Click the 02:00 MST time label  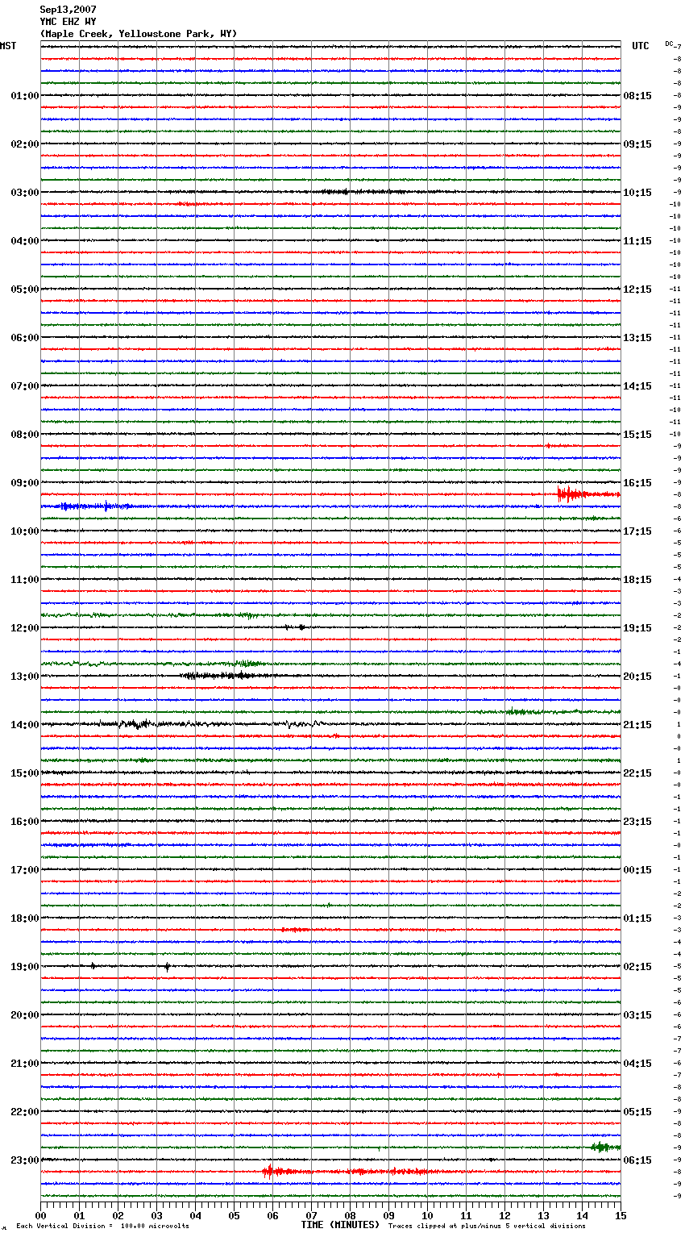tap(25, 144)
